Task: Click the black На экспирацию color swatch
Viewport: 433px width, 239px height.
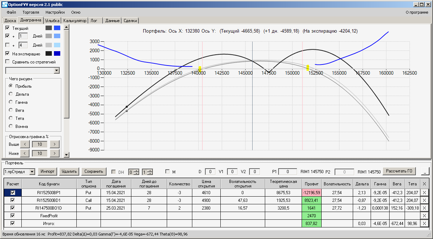Action: pos(49,54)
